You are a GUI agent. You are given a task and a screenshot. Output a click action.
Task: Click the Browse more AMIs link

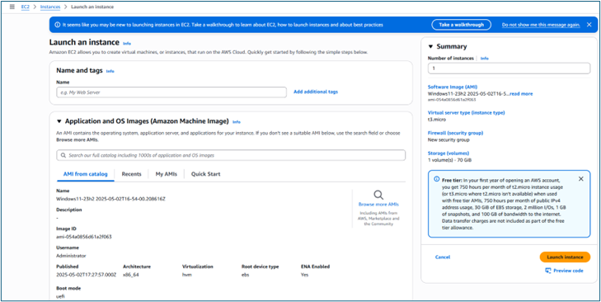click(x=378, y=204)
